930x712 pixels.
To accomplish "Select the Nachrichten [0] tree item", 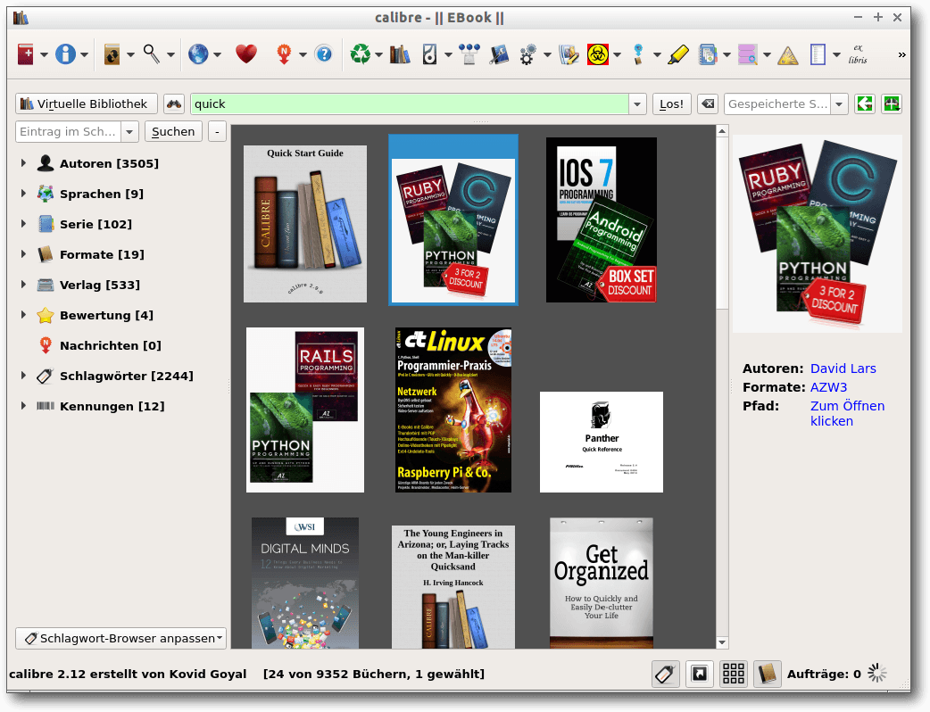I will click(111, 345).
